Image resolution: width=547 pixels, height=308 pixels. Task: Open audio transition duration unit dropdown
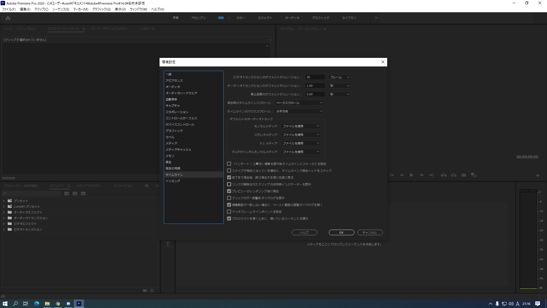(339, 86)
